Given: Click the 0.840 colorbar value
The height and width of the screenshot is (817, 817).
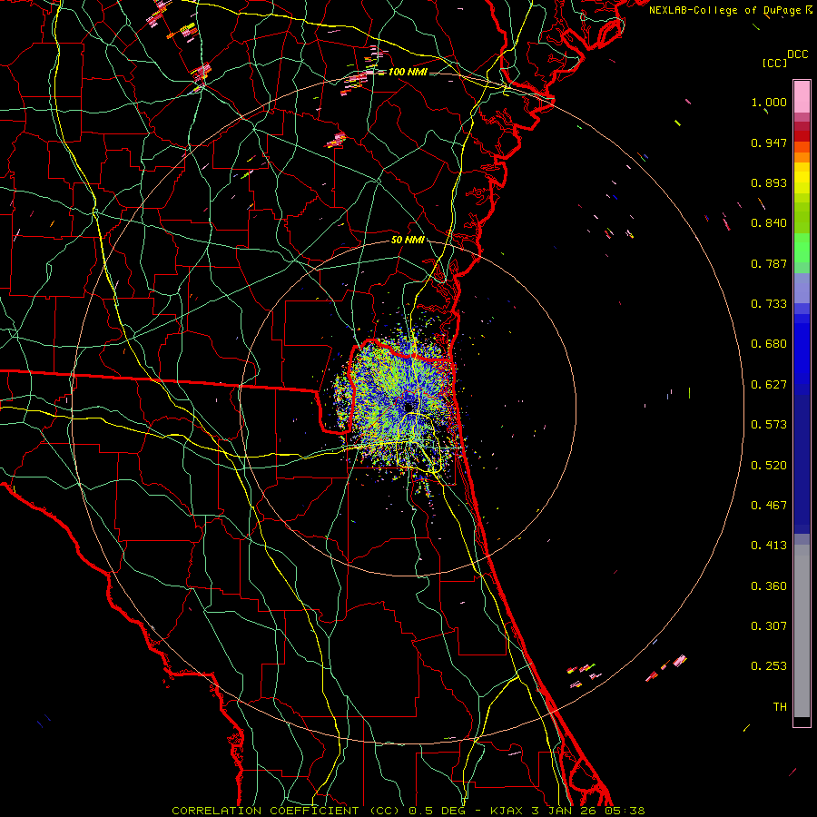Looking at the screenshot, I should [769, 223].
